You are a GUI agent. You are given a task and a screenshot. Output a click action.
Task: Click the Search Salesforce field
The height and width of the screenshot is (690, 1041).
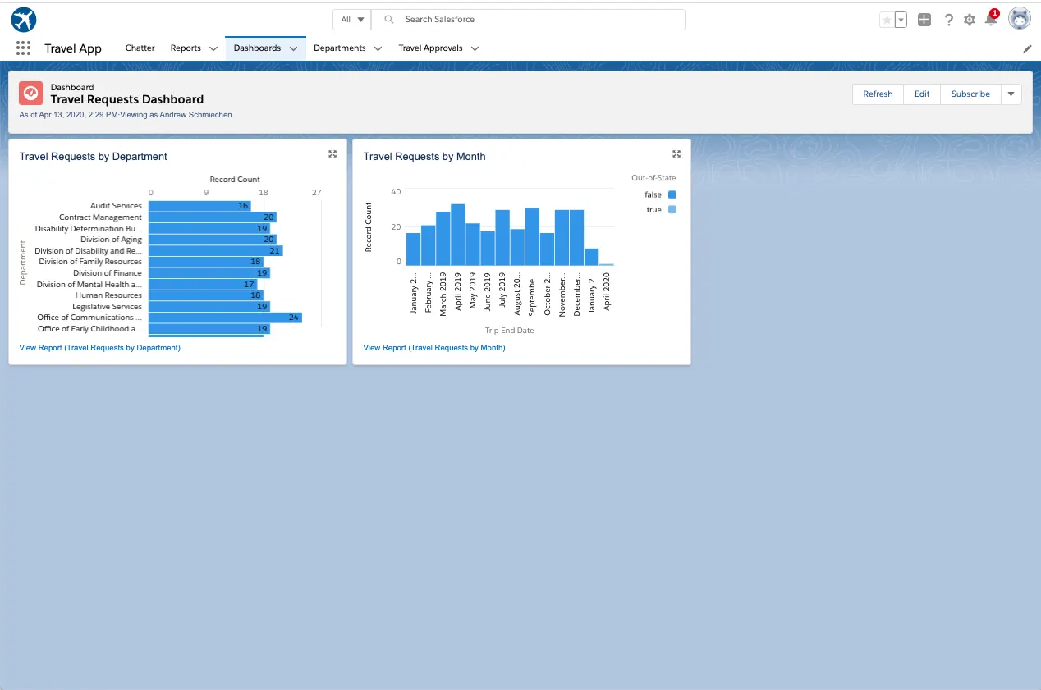click(x=528, y=20)
